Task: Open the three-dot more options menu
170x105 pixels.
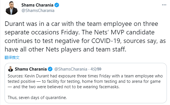Action: (164, 5)
